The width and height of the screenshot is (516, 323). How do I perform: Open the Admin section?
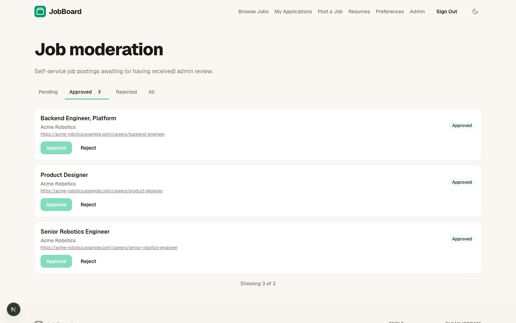pyautogui.click(x=417, y=11)
